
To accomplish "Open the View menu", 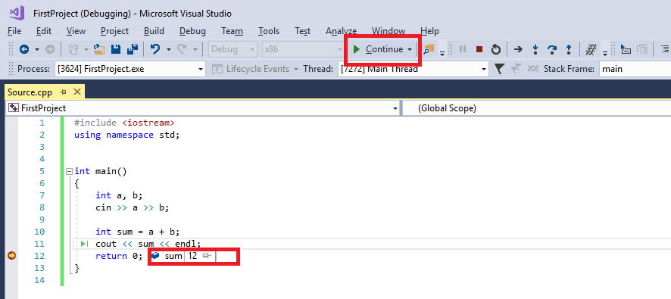I will tap(76, 31).
